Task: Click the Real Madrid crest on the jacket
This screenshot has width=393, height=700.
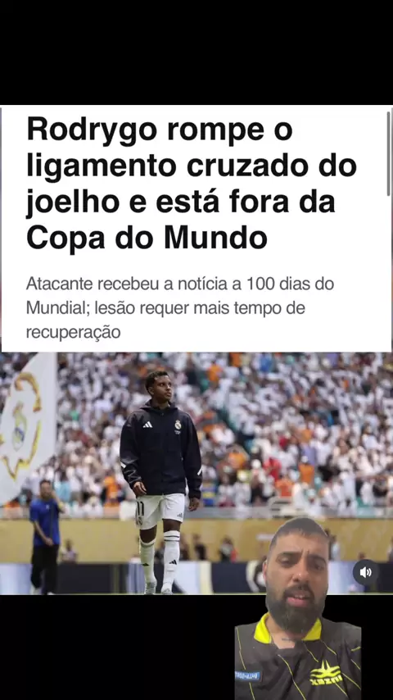Action: pyautogui.click(x=178, y=425)
